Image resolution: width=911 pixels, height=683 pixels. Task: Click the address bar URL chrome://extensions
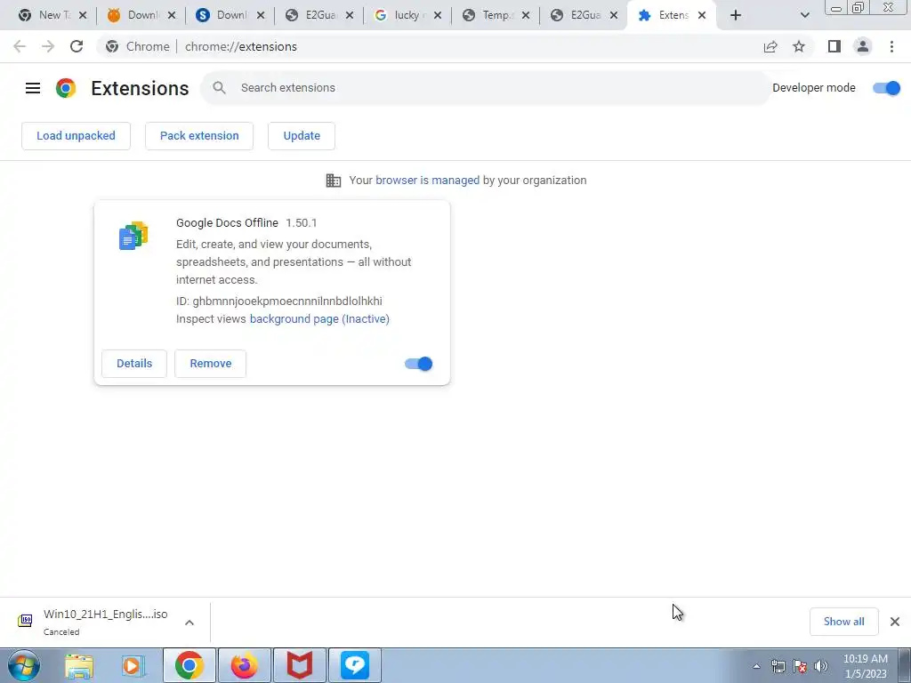(241, 46)
